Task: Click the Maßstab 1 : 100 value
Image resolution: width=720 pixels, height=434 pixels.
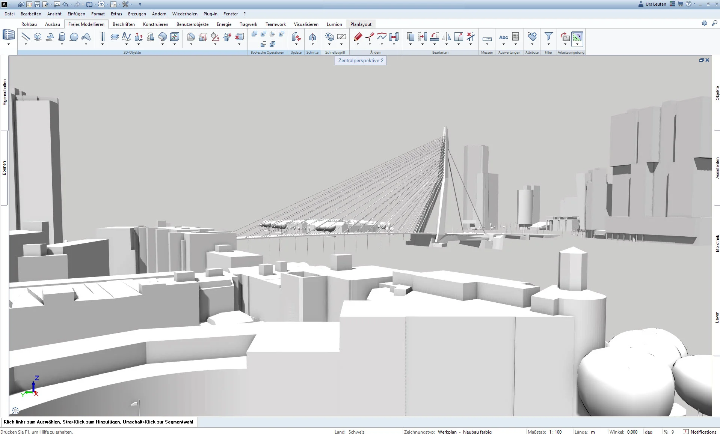Action: point(555,432)
